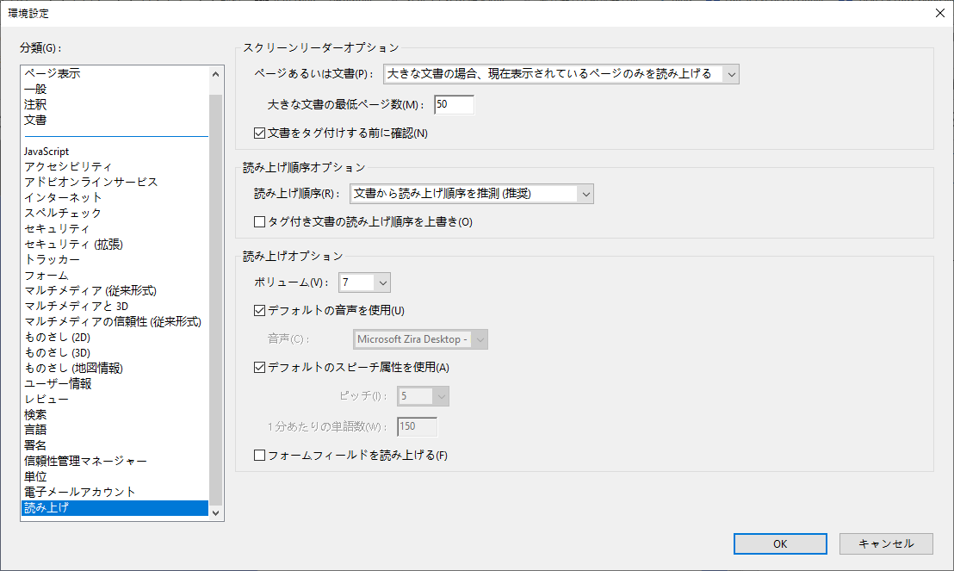Select ページ表示 in the category list
Screen dimensions: 954x571
53,71
